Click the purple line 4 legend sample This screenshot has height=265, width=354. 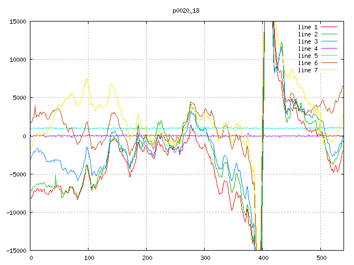330,49
